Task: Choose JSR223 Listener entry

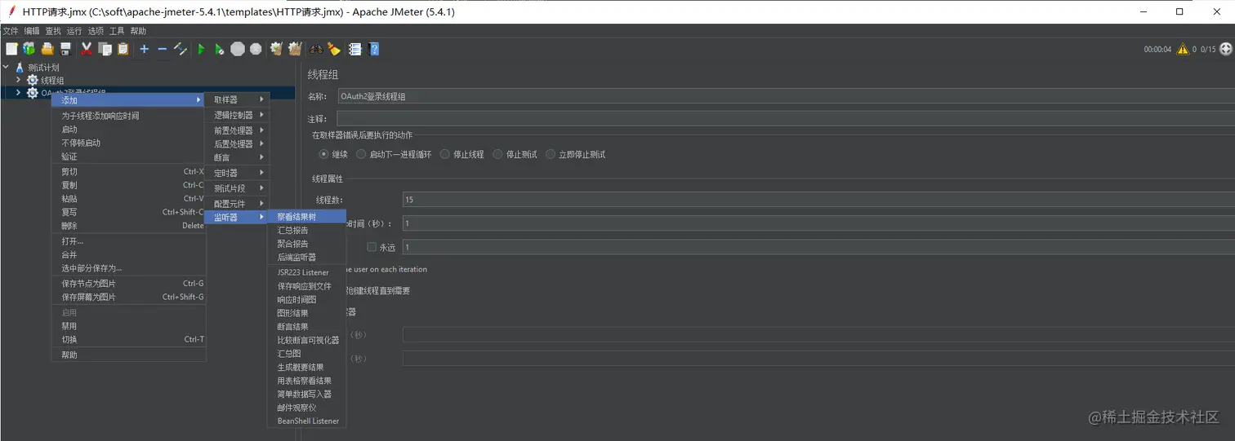Action: (307, 272)
